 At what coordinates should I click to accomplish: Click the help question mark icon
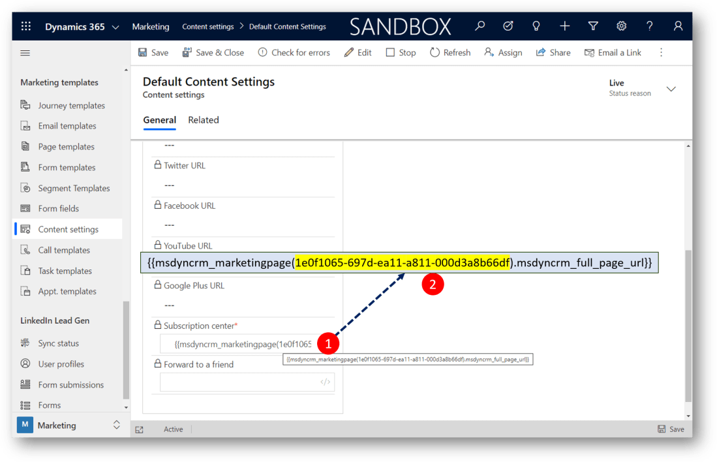tap(650, 27)
